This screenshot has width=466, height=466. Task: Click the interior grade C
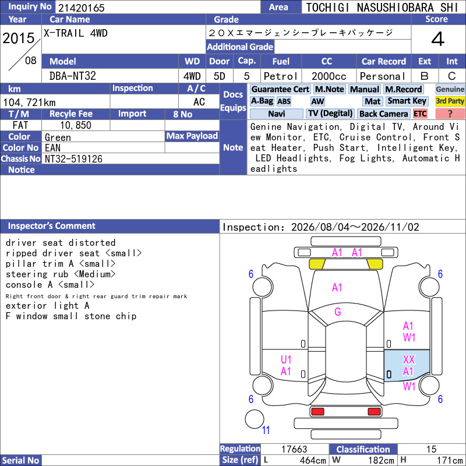[x=452, y=76]
